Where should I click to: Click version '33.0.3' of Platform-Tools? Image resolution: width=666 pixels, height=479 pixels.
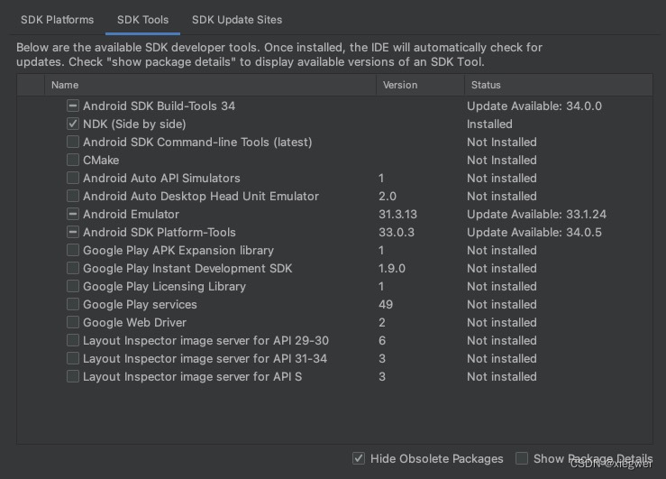(x=397, y=232)
